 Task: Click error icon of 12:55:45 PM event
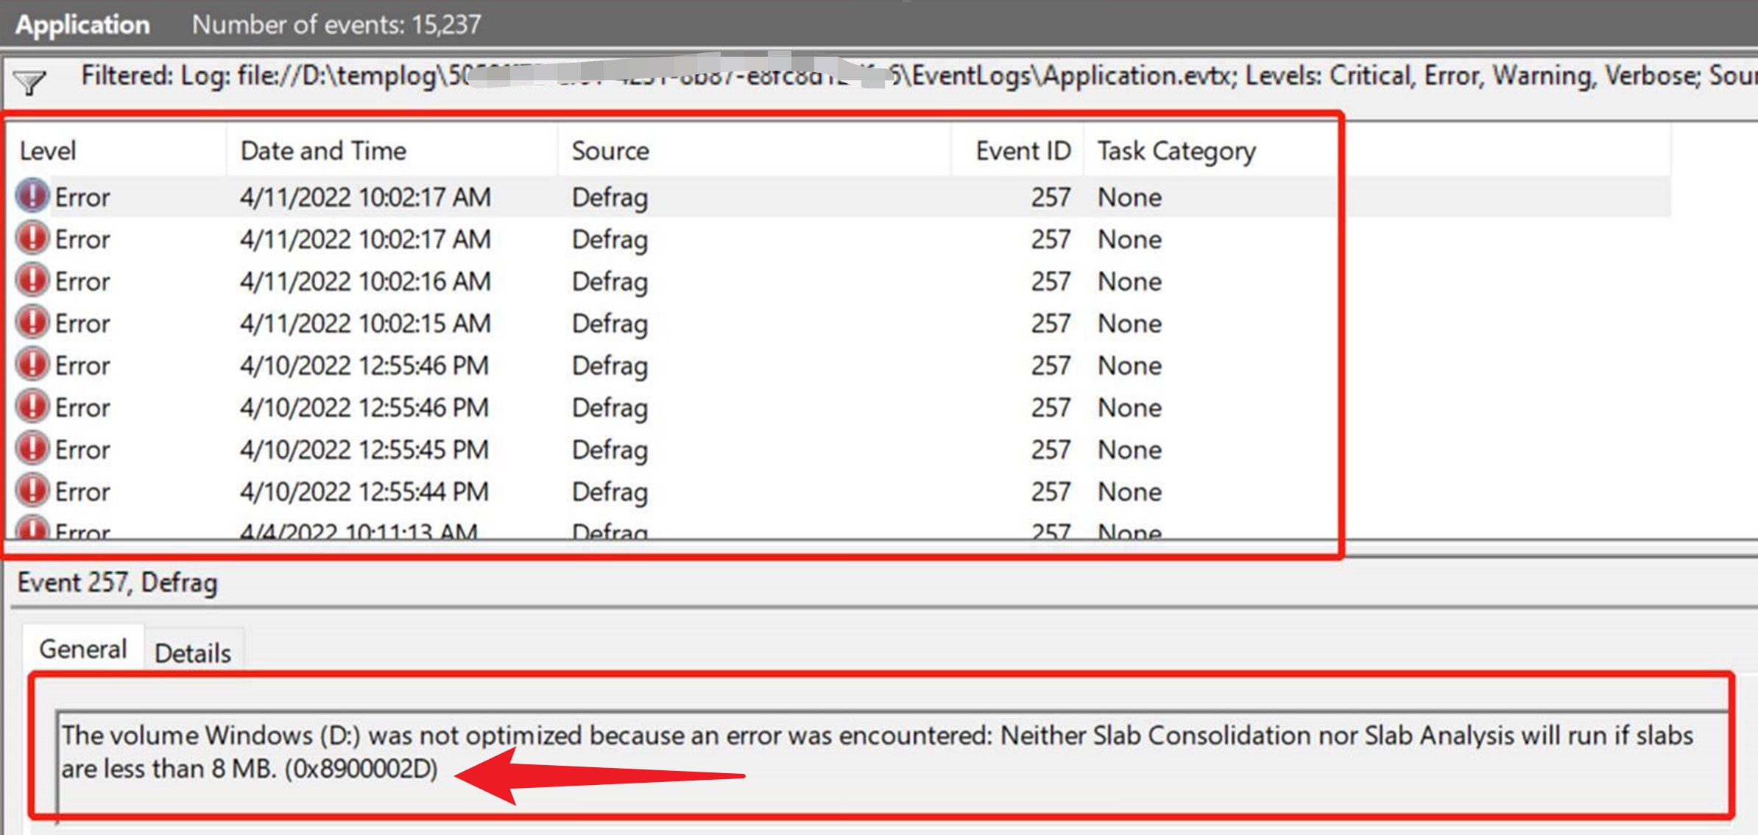click(x=32, y=449)
